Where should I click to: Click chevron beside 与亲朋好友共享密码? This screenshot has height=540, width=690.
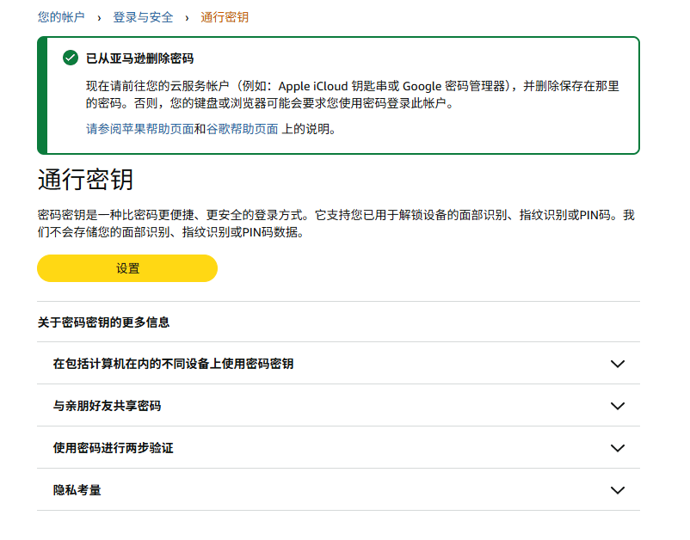(x=618, y=406)
